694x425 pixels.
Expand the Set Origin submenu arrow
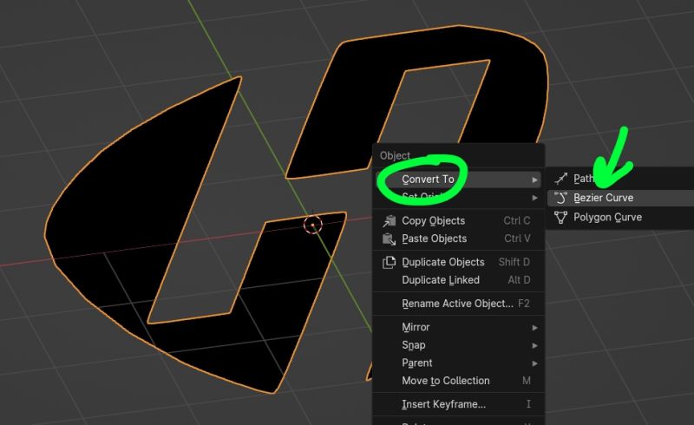pos(534,198)
